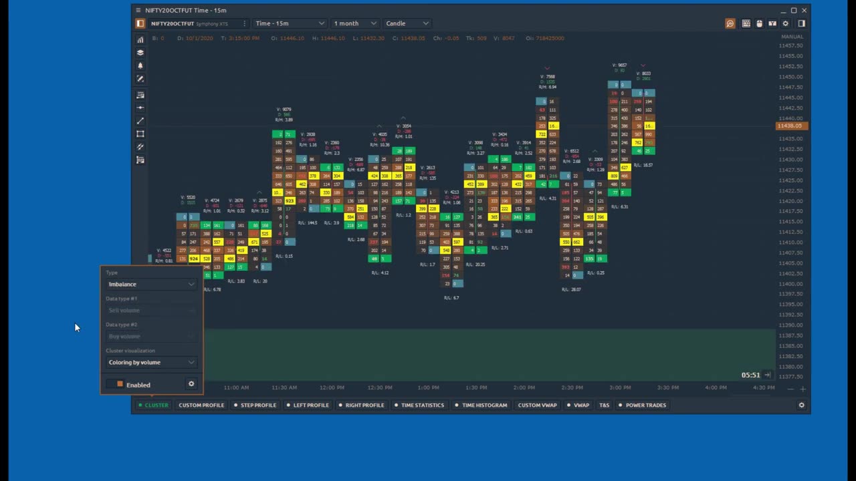Click the last tool icon in left sidebar
The height and width of the screenshot is (481, 856).
140,160
